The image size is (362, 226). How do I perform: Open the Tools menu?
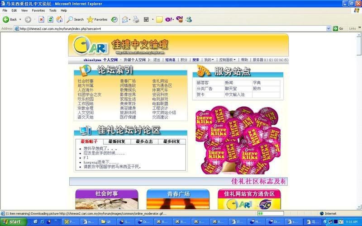tap(53, 10)
